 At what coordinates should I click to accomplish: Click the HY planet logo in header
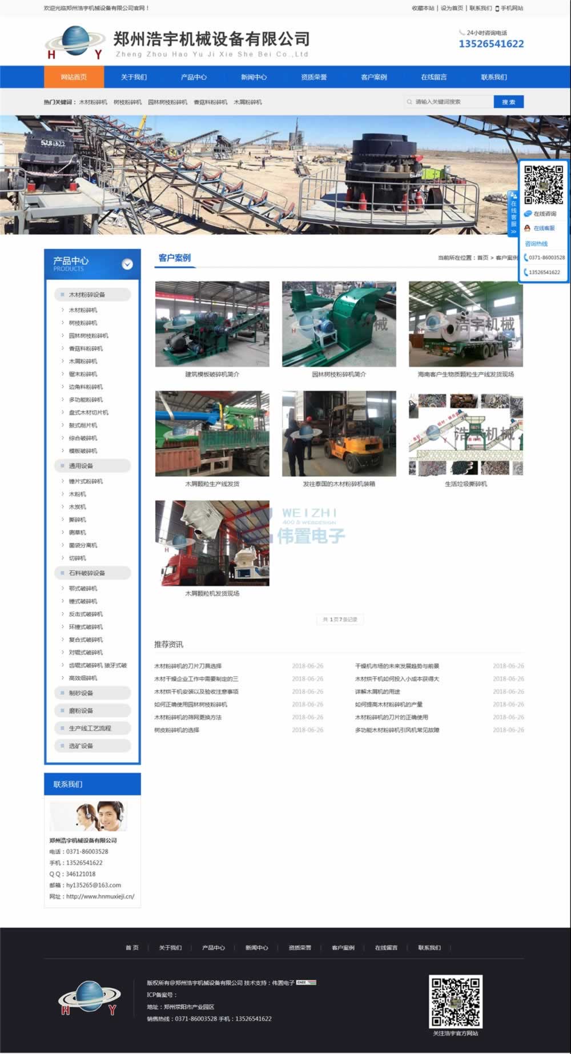pos(74,43)
